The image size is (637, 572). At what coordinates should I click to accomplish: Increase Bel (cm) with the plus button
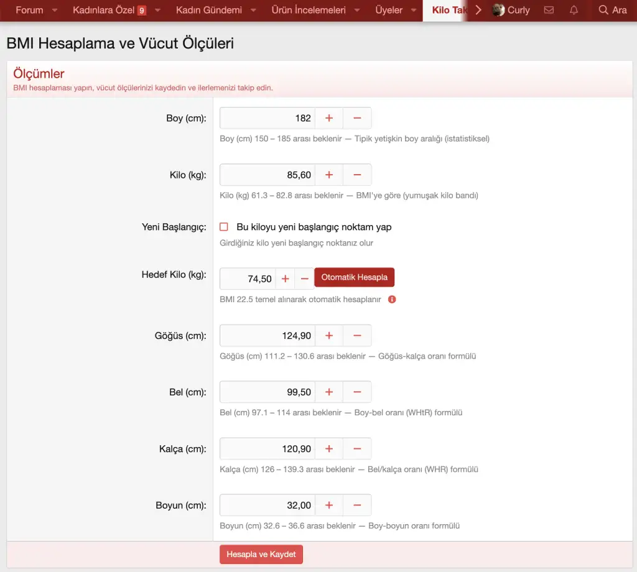pyautogui.click(x=329, y=392)
